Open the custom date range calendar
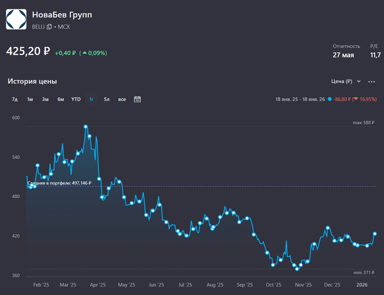 click(137, 99)
